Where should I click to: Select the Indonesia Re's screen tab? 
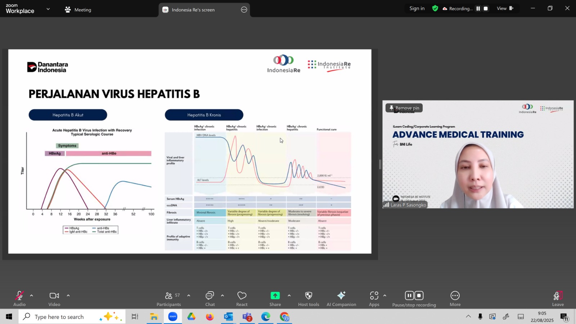[x=193, y=10]
